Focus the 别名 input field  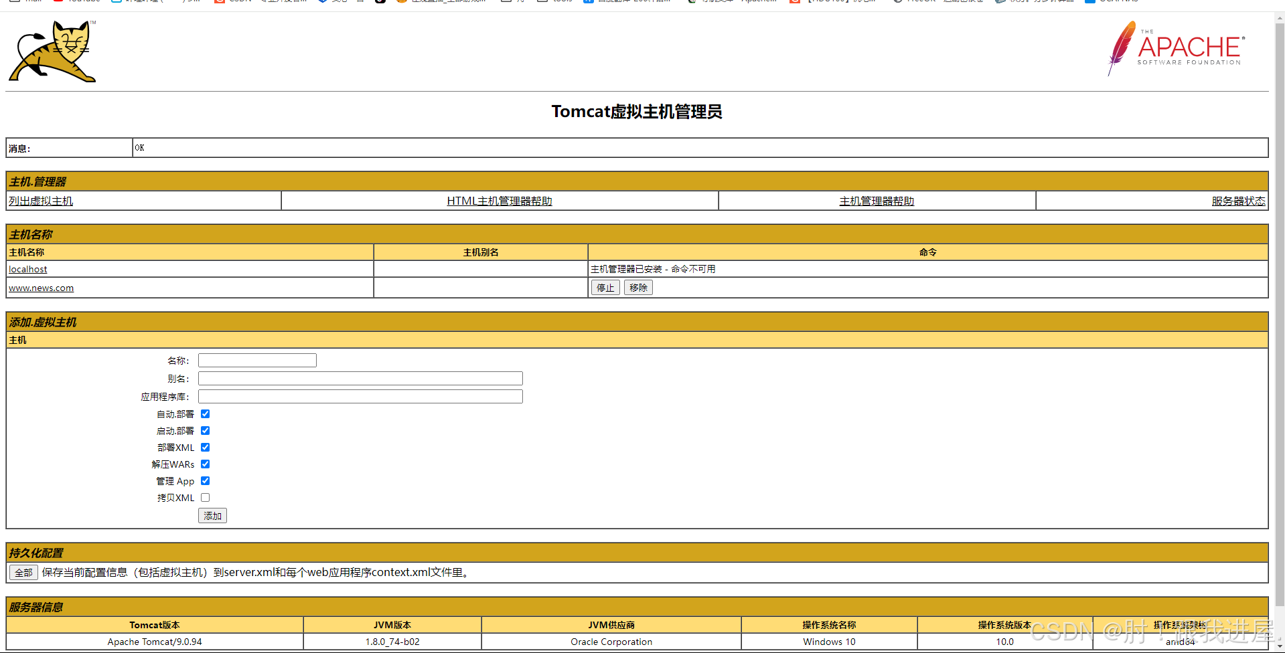pyautogui.click(x=360, y=379)
